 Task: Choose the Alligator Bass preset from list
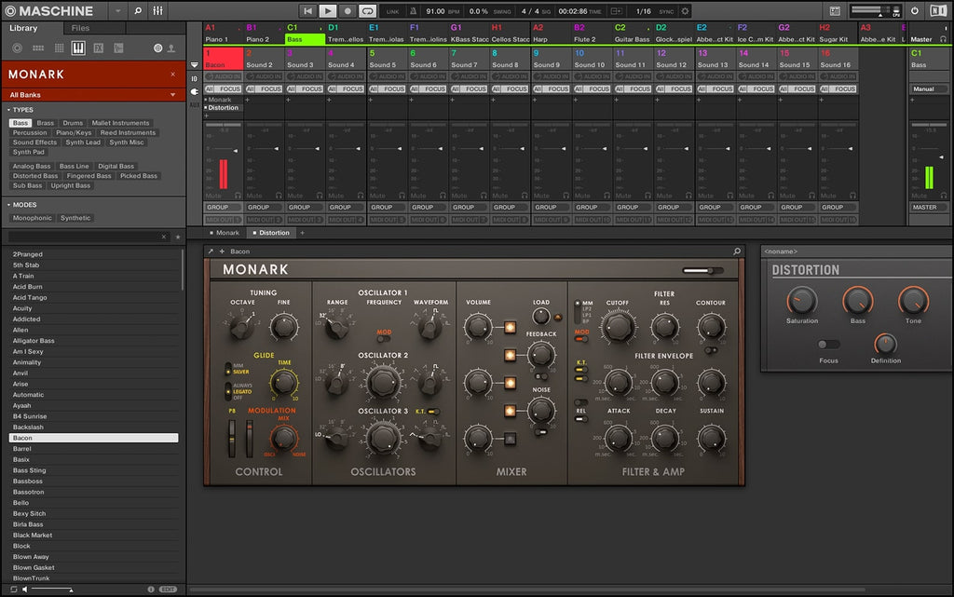34,341
